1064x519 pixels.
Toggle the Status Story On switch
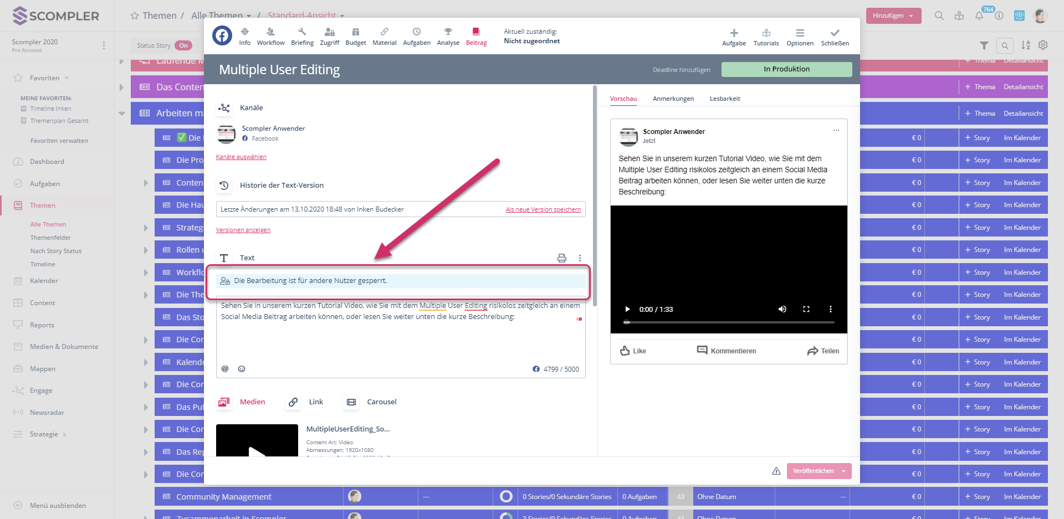tap(183, 45)
